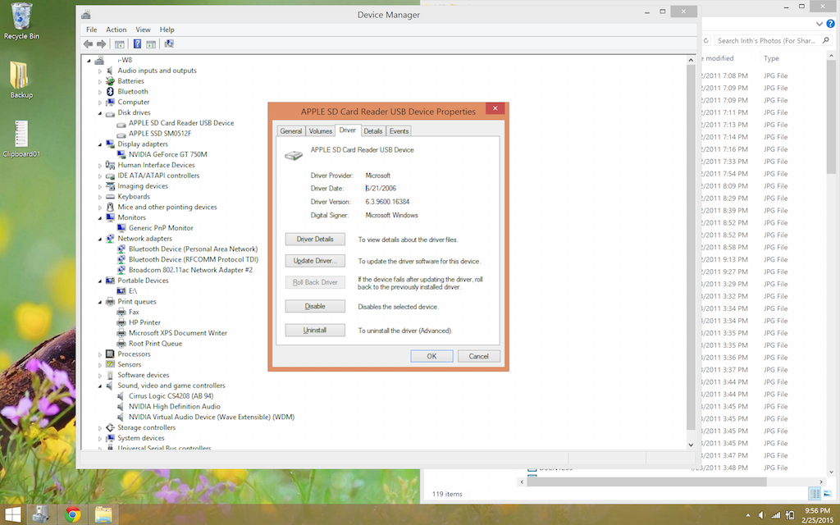Select the Backup folder on desktop
The width and height of the screenshot is (840, 525).
(21, 80)
